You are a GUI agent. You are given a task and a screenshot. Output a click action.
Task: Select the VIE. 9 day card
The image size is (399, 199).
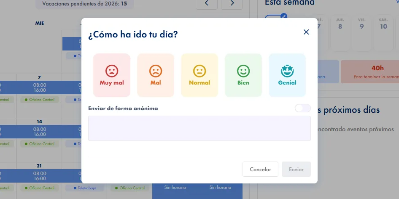(361, 33)
